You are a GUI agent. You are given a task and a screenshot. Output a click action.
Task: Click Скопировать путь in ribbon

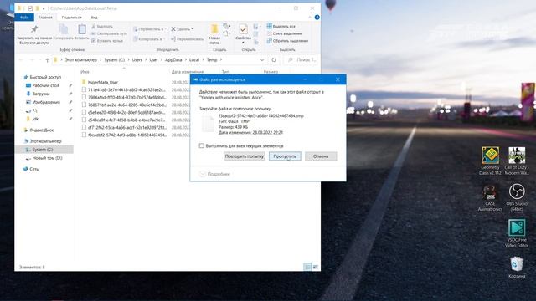(x=109, y=33)
